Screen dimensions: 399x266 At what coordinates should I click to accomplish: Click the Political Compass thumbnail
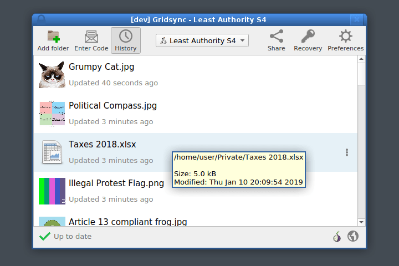(x=52, y=114)
